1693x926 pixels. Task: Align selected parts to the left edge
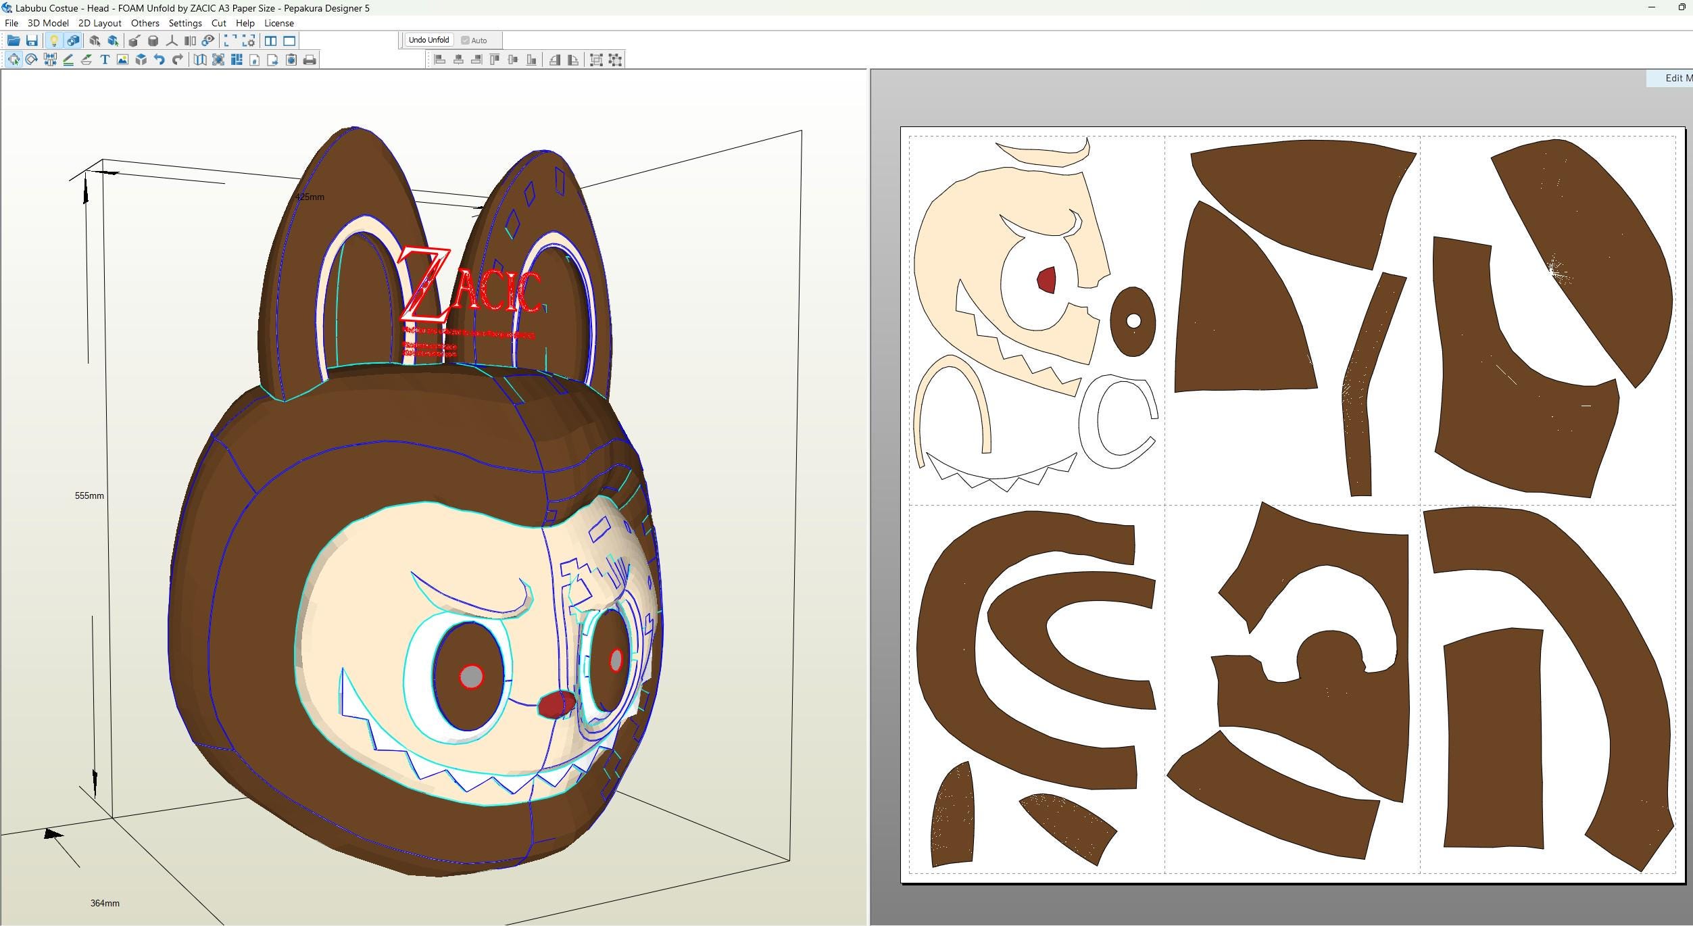(440, 59)
